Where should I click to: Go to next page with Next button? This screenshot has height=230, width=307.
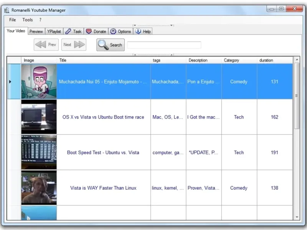click(74, 44)
